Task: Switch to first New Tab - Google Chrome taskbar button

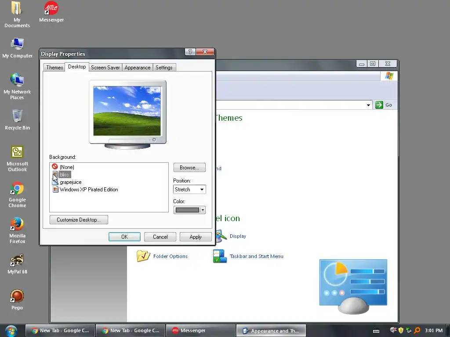Action: click(x=60, y=331)
